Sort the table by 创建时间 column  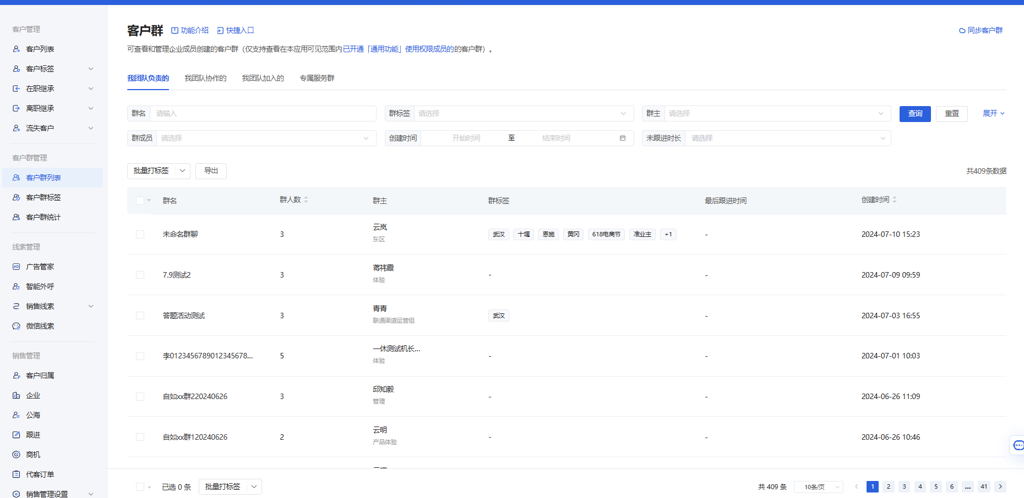(895, 200)
